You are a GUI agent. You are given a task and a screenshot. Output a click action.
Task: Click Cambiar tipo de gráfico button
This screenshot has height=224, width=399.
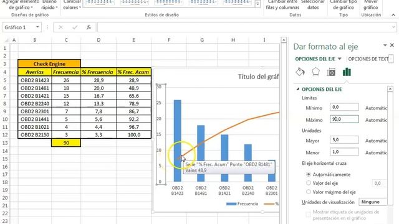344,5
